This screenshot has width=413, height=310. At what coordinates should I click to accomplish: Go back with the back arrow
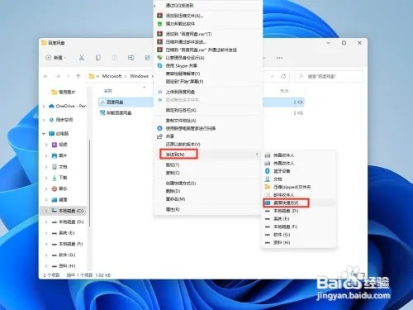(x=46, y=76)
